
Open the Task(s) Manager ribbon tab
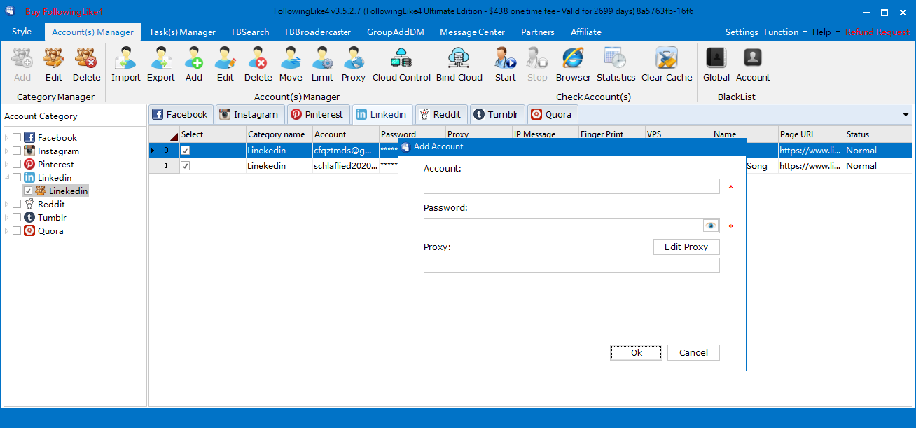[182, 32]
